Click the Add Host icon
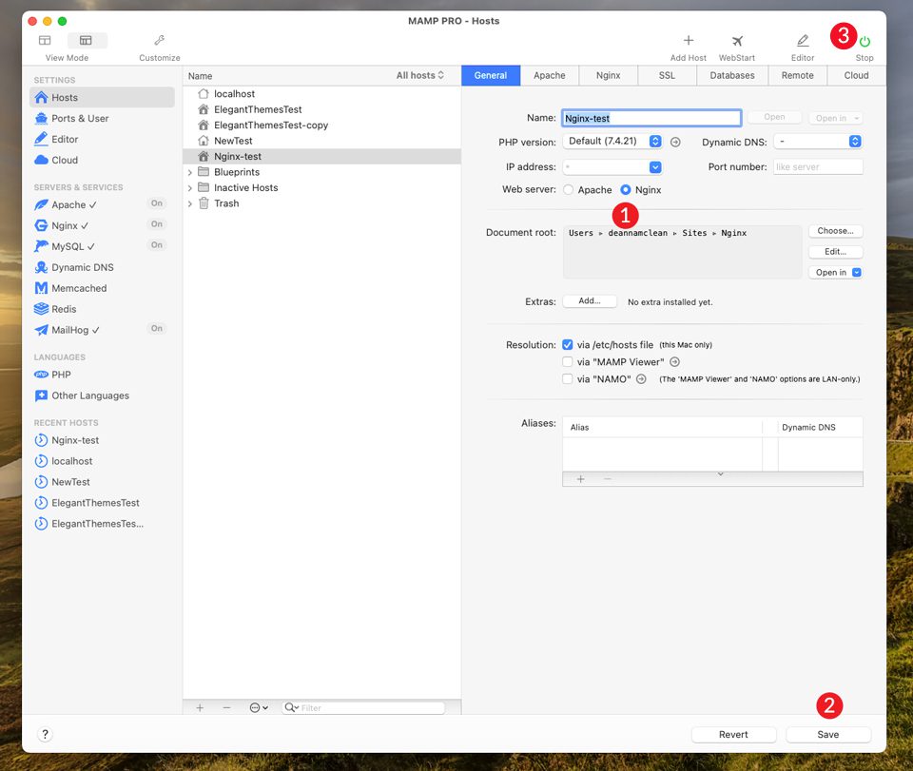 687,42
